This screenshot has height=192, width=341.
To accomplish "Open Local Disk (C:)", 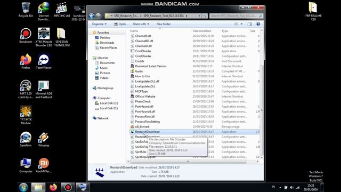I will pos(109,103).
